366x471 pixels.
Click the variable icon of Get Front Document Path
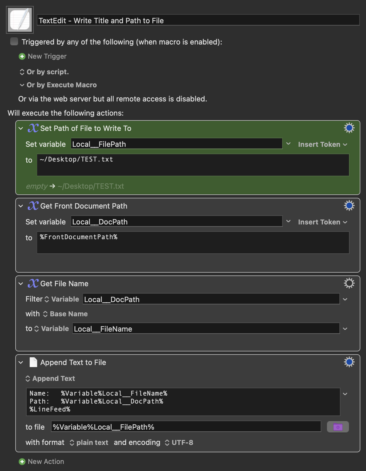[33, 206]
